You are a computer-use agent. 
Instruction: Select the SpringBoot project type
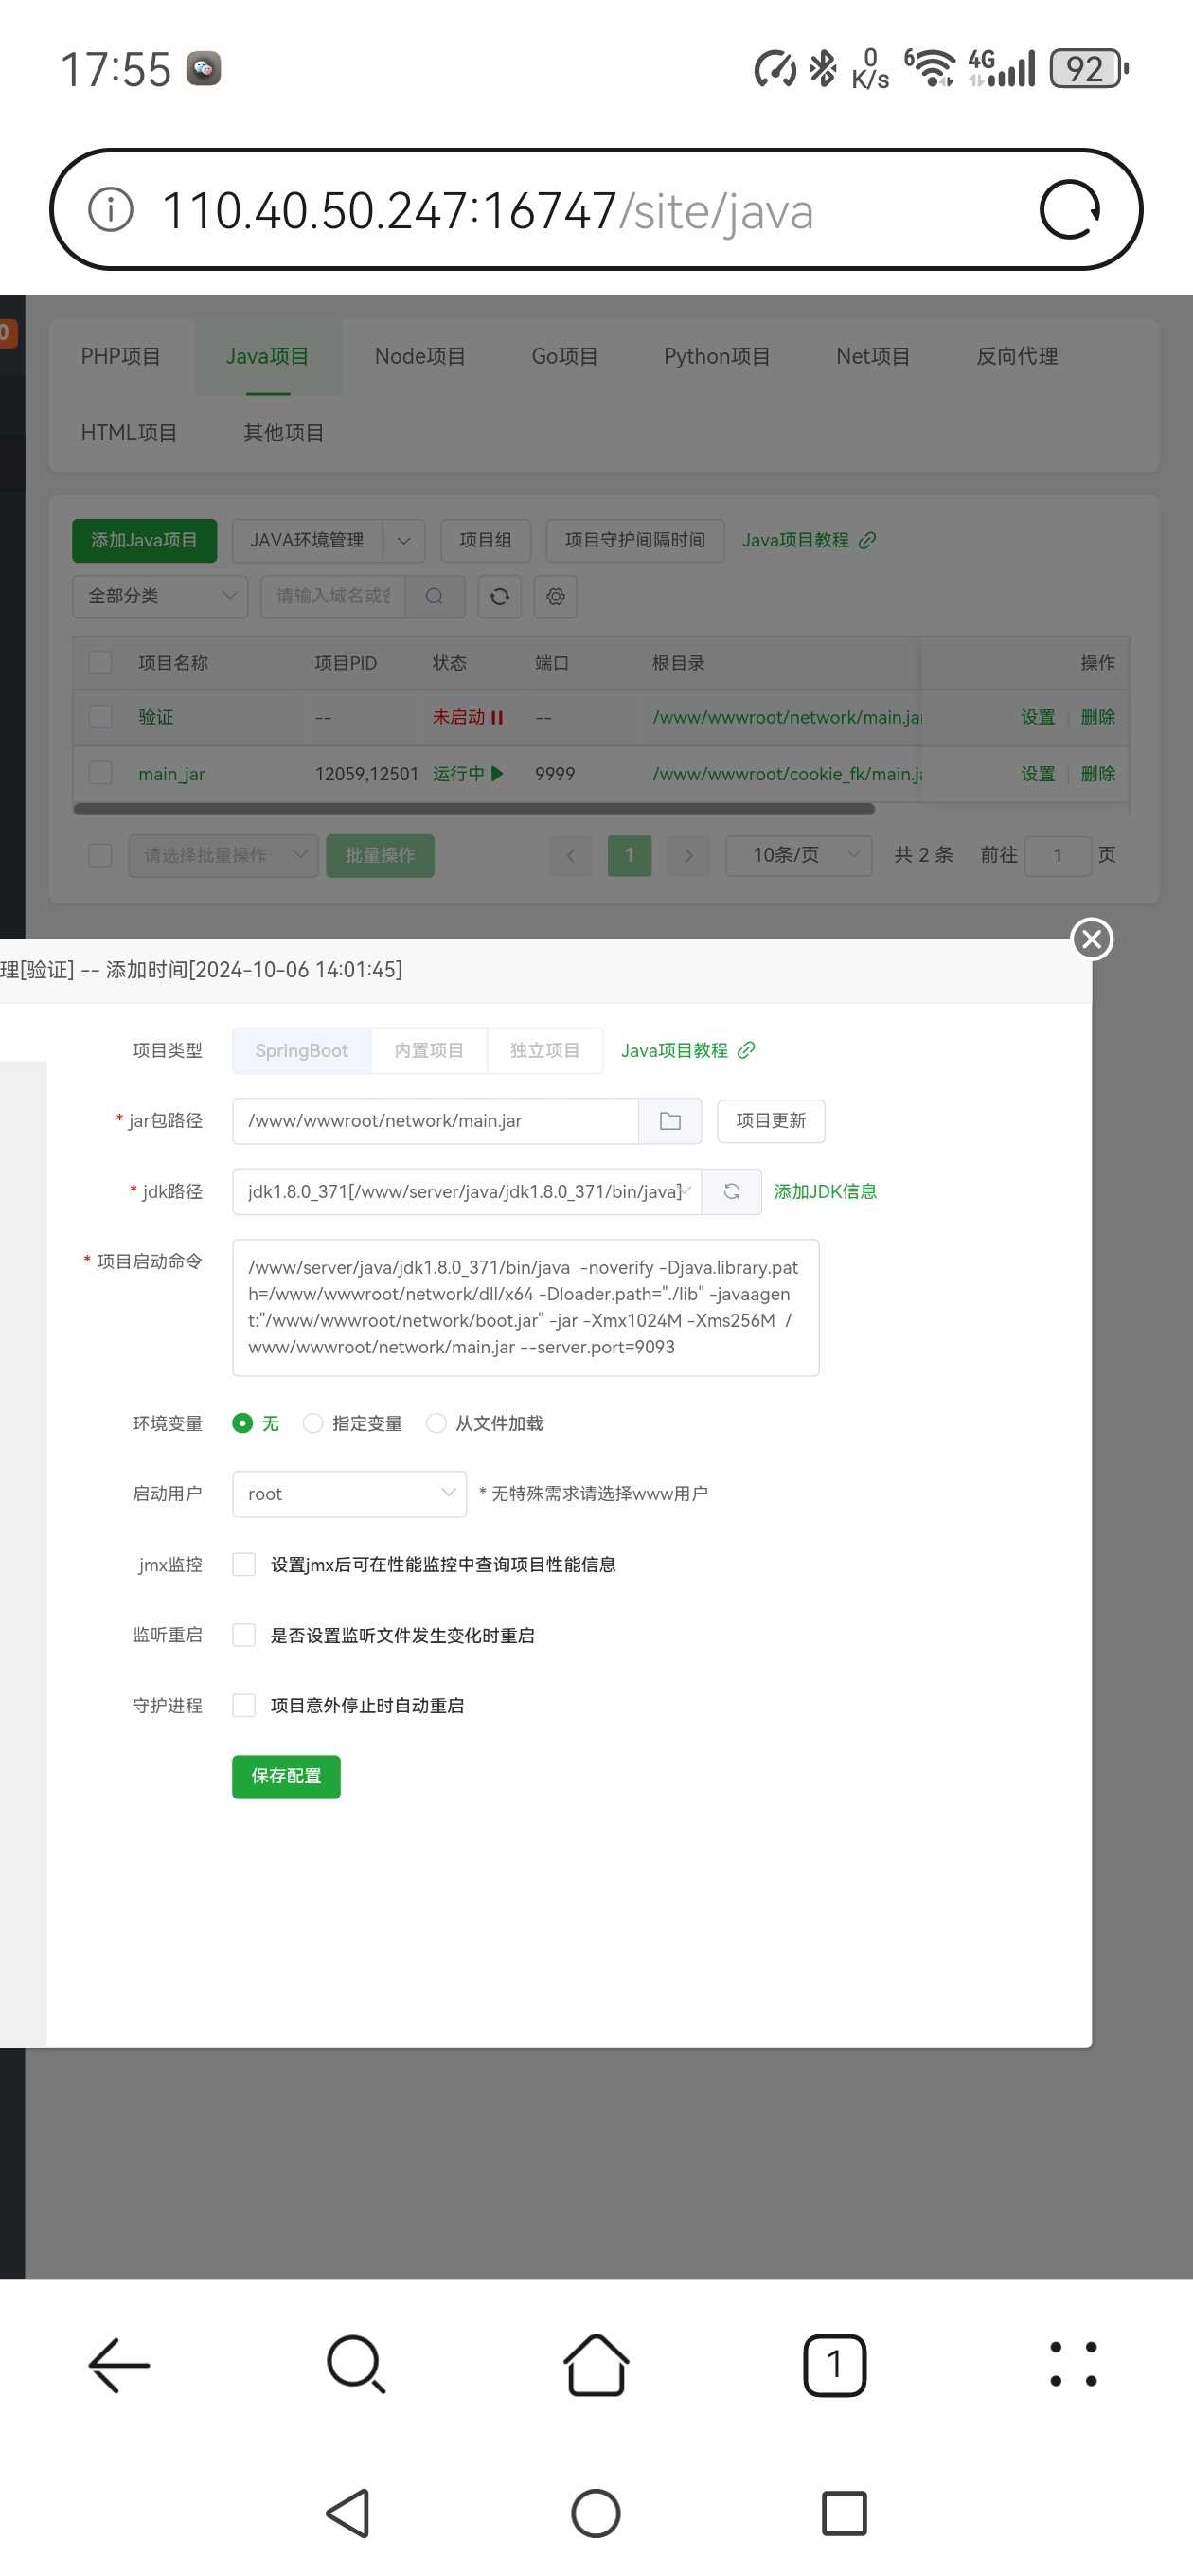(x=301, y=1051)
